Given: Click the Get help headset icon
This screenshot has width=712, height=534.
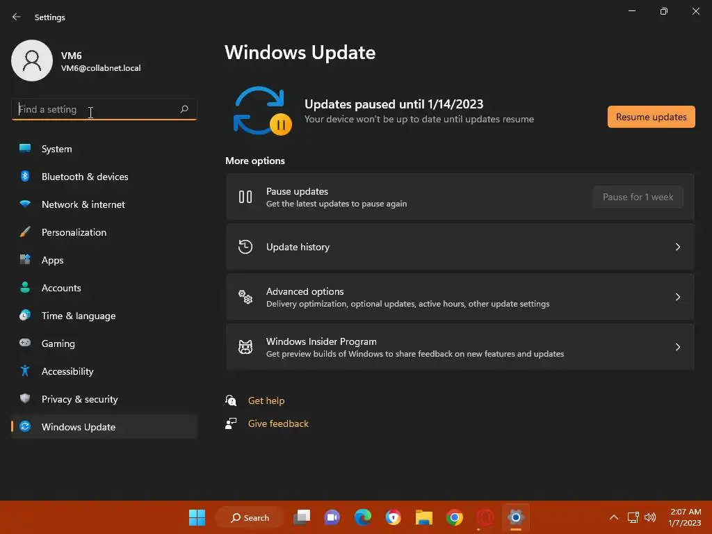Looking at the screenshot, I should [231, 400].
